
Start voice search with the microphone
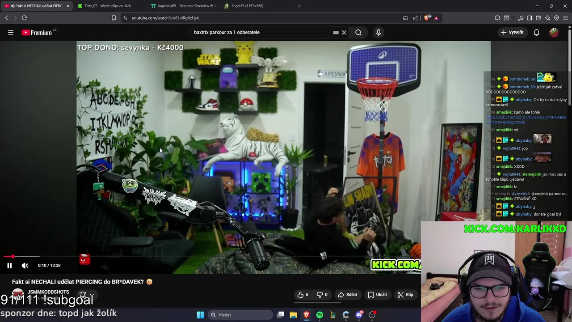pyautogui.click(x=379, y=32)
